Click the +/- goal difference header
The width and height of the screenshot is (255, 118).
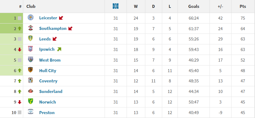point(220,6)
